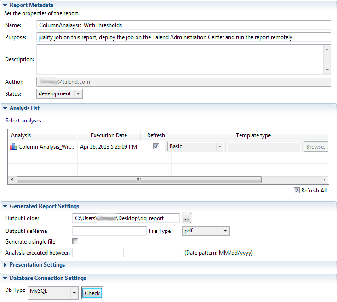Collapse the Analysis List section
Screen dimensions: 337x302
(x=5, y=108)
